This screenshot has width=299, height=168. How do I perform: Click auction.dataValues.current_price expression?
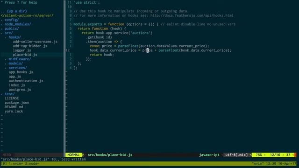pyautogui.click(x=173, y=46)
